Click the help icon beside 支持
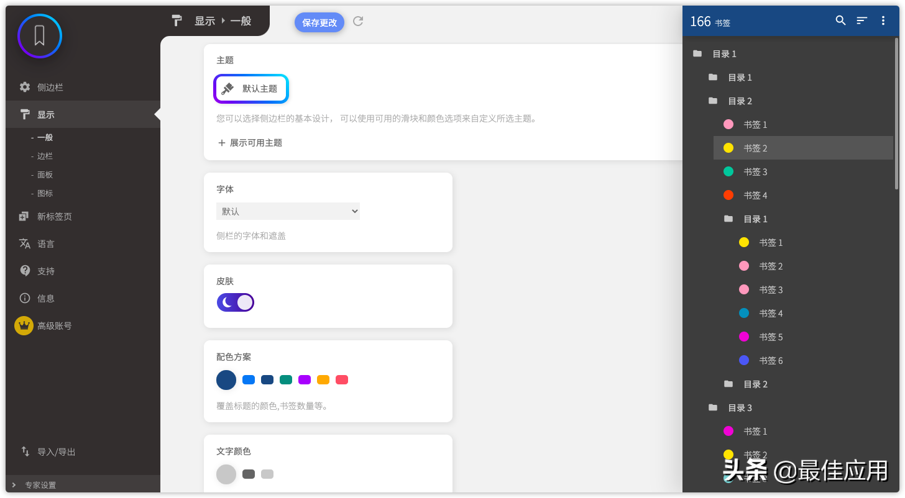This screenshot has width=905, height=498. coord(25,271)
